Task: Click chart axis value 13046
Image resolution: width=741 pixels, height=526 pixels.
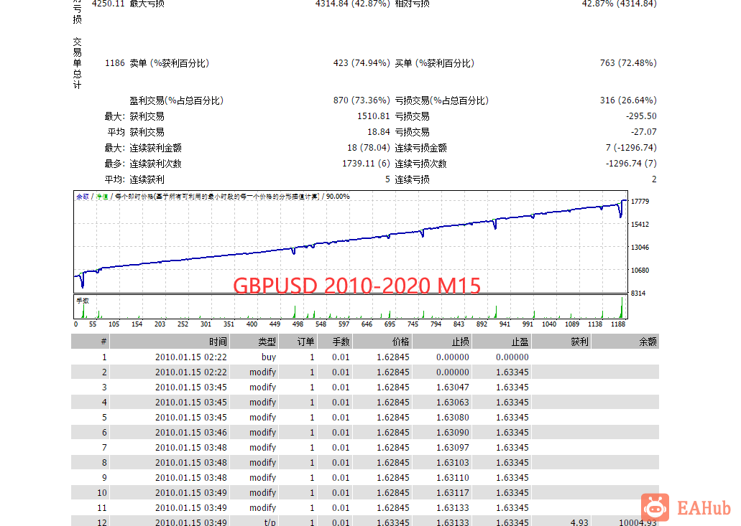Action: coord(640,247)
